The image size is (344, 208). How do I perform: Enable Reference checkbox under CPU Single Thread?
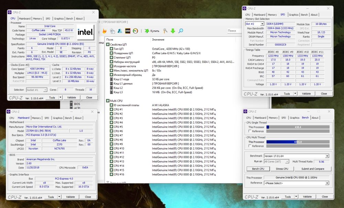pos(250,131)
